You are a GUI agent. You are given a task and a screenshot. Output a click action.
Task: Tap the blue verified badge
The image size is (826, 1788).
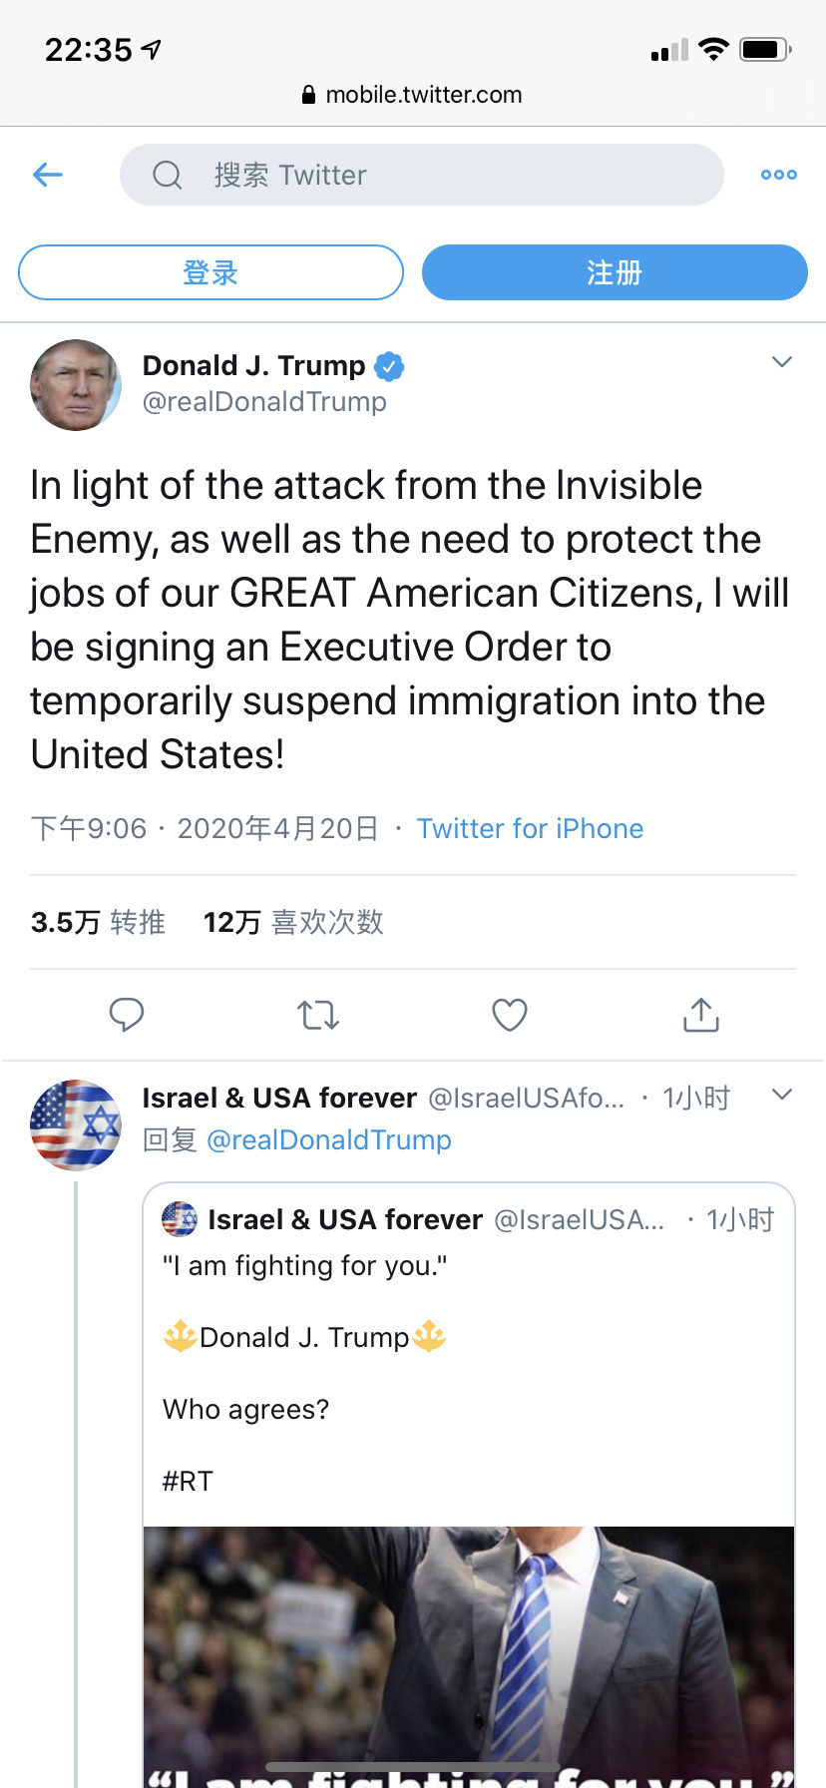pos(389,366)
